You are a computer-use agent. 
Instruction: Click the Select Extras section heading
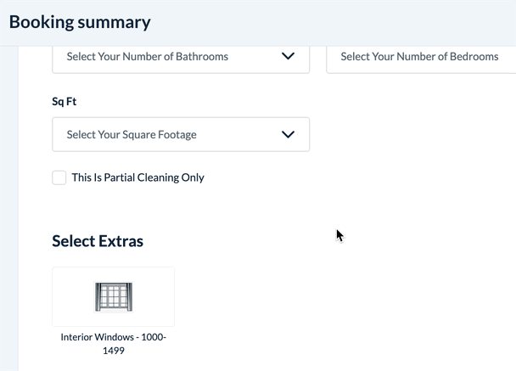click(x=98, y=241)
